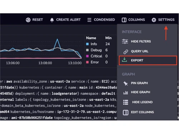Click the green Export download icon

[124, 60]
